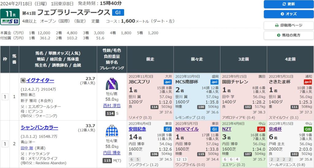This screenshot has height=168, width=314.
Task: Click sire text 父：ドゥラメンテ
Action: [36, 154]
